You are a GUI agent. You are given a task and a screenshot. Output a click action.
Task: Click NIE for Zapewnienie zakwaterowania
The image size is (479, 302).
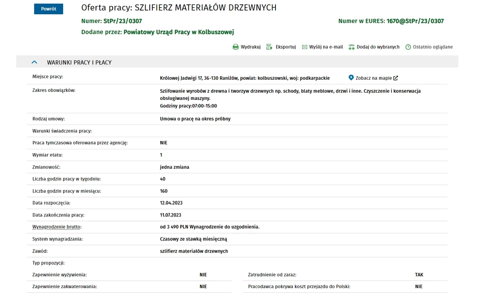coord(203,287)
